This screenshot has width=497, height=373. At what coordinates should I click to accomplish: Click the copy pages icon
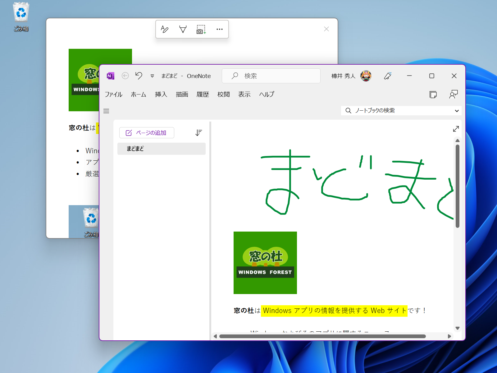pyautogui.click(x=434, y=94)
